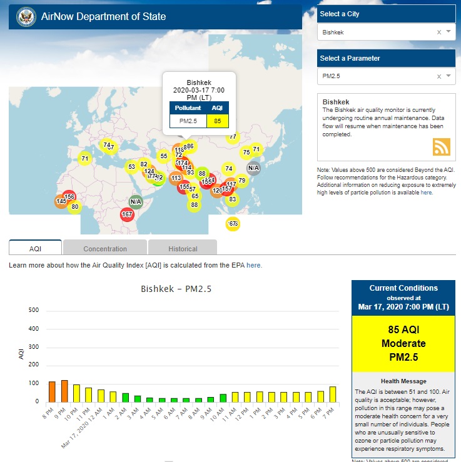Click the gray N/A marker in East Asia
The width and height of the screenshot is (461, 462).
point(253,168)
